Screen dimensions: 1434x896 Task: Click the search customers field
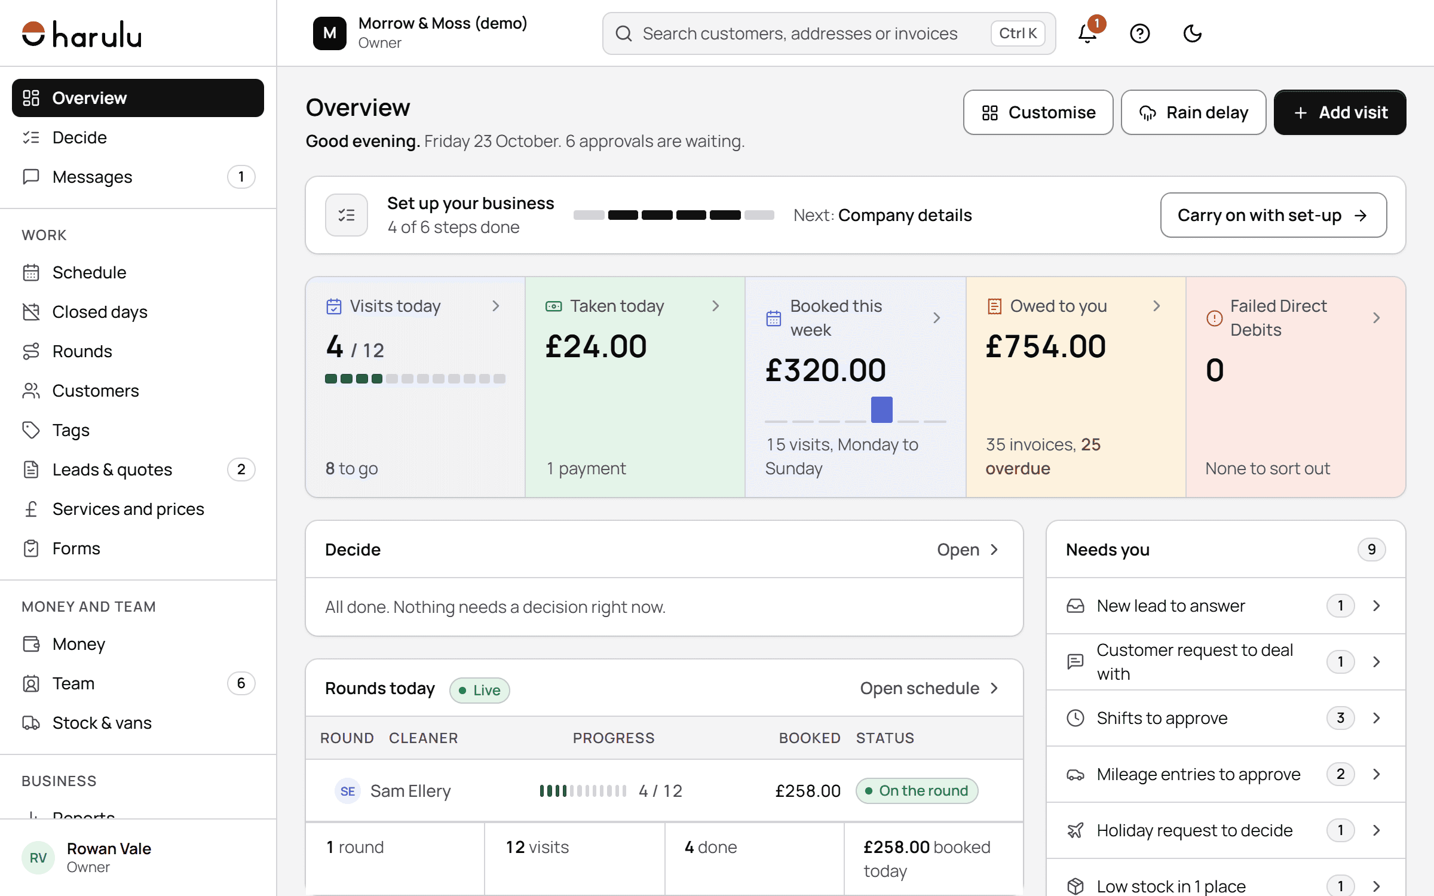829,33
